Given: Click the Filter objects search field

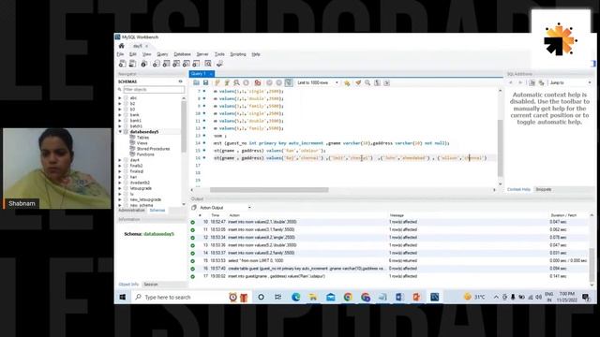Looking at the screenshot, I should tap(154, 90).
